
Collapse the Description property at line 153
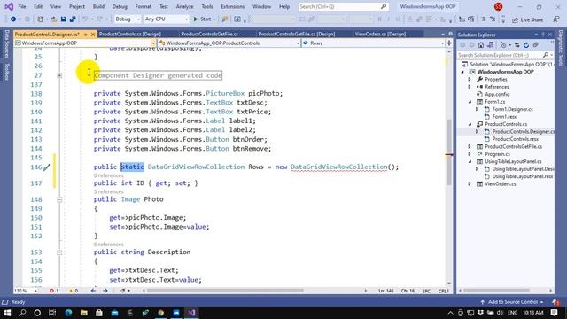pyautogui.click(x=59, y=253)
